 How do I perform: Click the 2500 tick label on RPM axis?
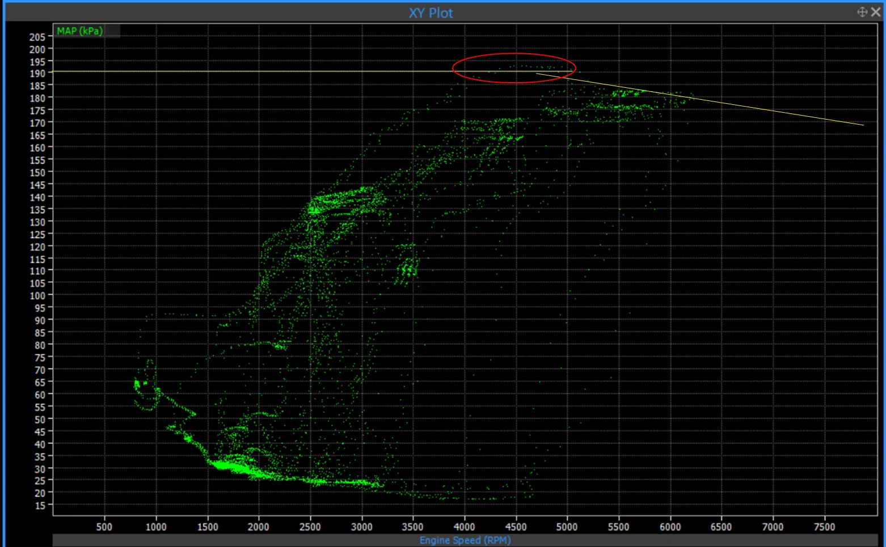(x=310, y=527)
